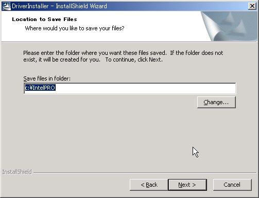This screenshot has height=198, width=259.
Task: Click the "Location to Save Files" heading
Action: click(x=44, y=19)
